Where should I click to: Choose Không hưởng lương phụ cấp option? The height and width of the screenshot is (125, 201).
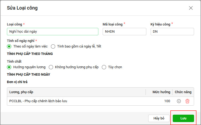51,67
